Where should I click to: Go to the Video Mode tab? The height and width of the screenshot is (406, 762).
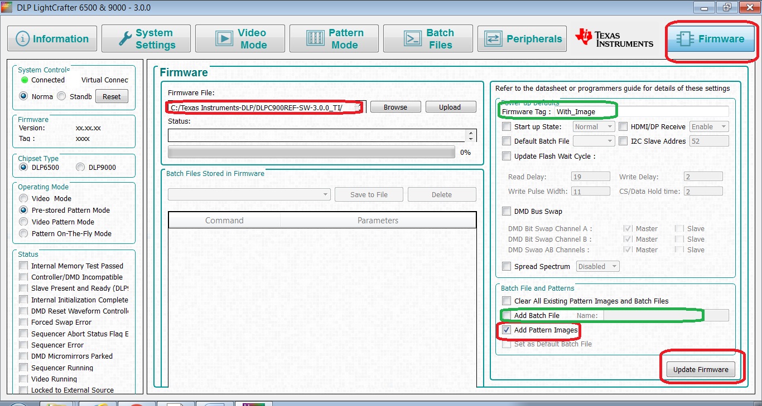240,39
